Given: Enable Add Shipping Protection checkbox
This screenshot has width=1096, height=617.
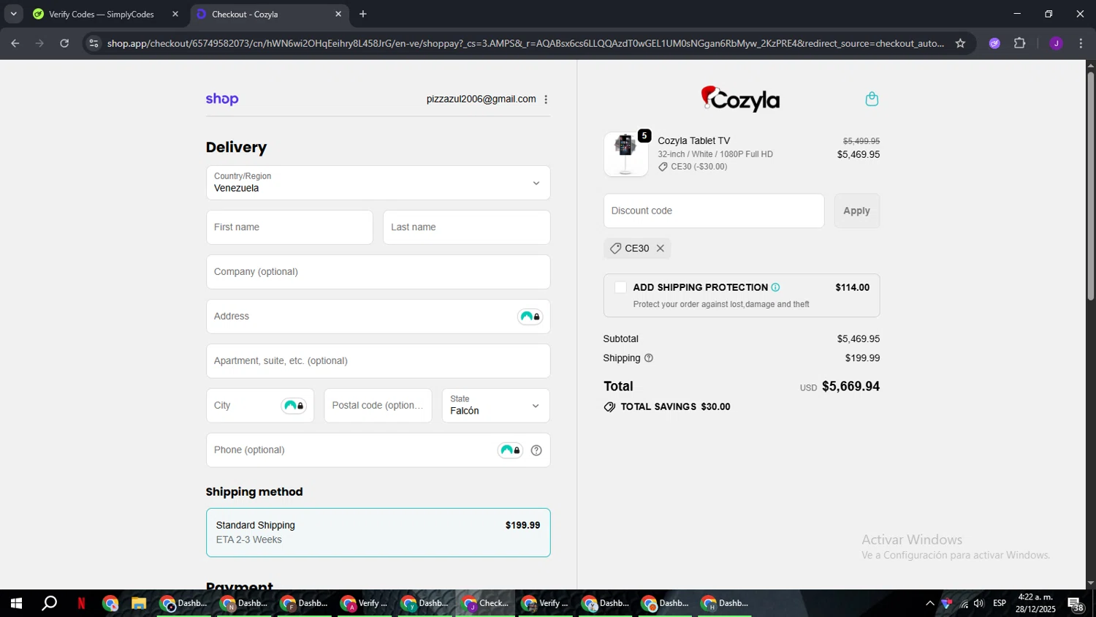Looking at the screenshot, I should [x=620, y=287].
